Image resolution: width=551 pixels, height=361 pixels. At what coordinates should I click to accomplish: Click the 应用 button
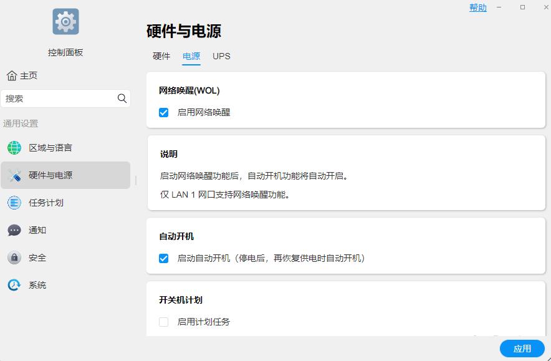click(x=522, y=349)
